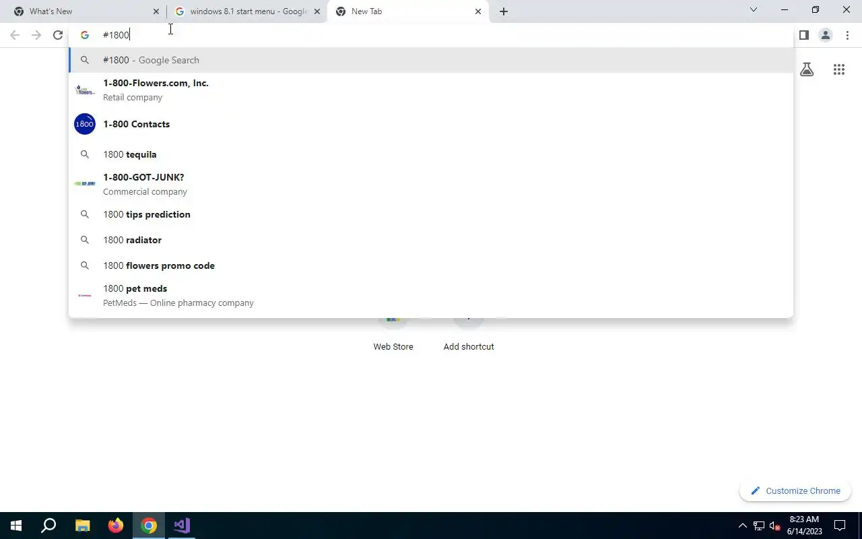
Task: Open taskbar search
Action: [48, 526]
